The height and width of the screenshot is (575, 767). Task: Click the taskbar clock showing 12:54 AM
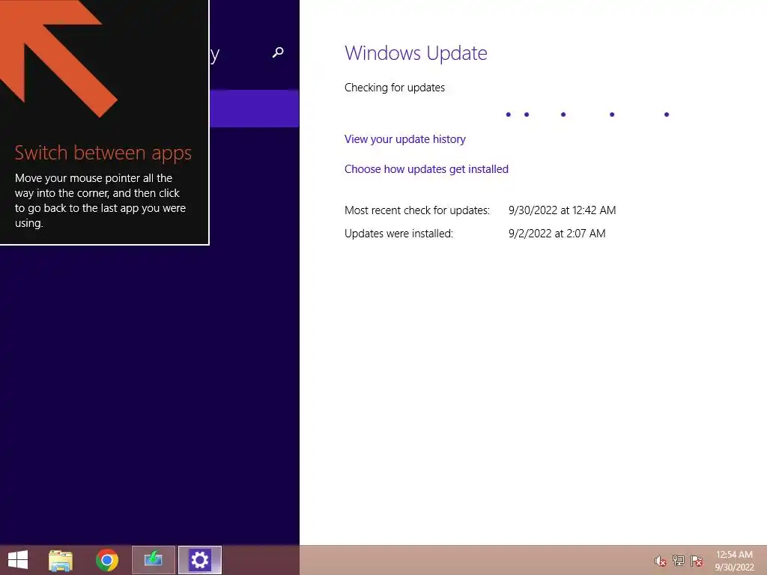(x=734, y=555)
